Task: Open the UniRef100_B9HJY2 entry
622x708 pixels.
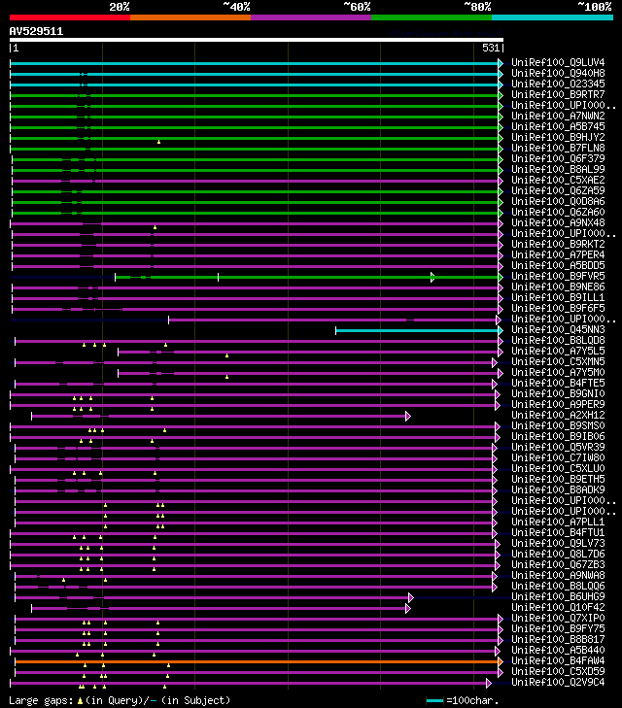Action: point(558,137)
